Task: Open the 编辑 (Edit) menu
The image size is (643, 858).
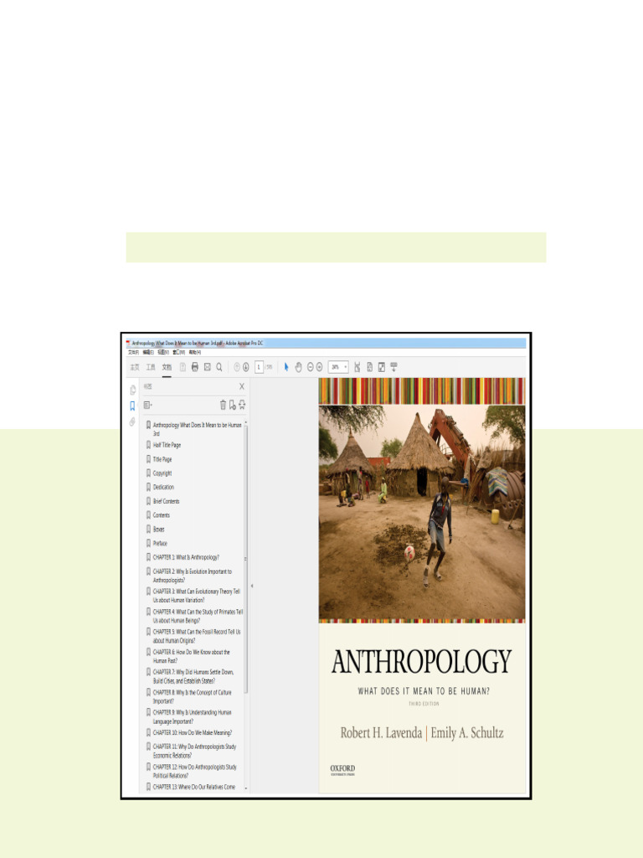Action: [x=148, y=353]
